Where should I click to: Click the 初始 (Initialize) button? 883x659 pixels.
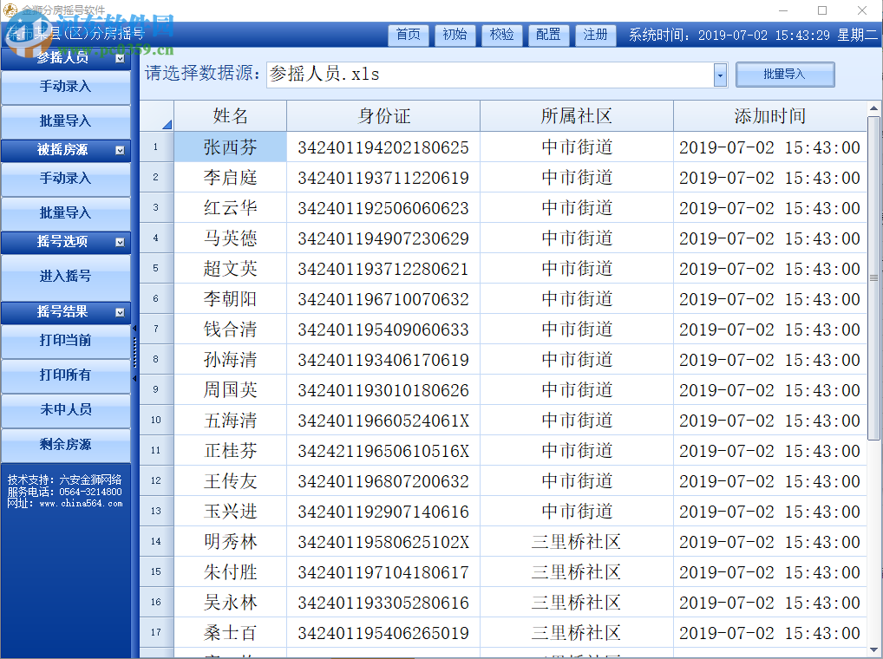pos(455,36)
